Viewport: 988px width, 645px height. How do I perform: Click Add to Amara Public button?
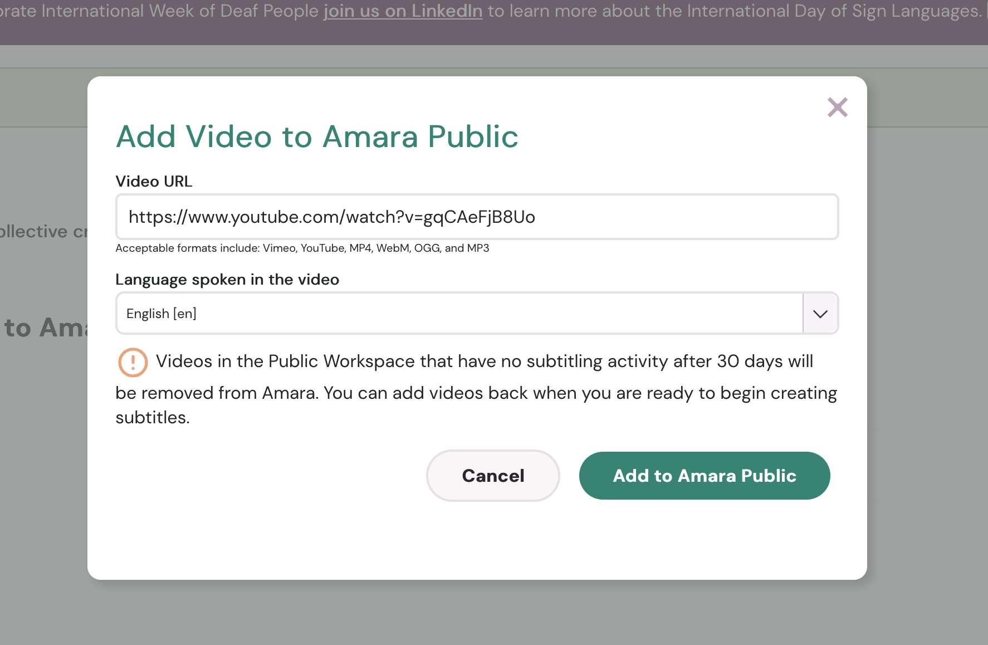click(x=704, y=476)
